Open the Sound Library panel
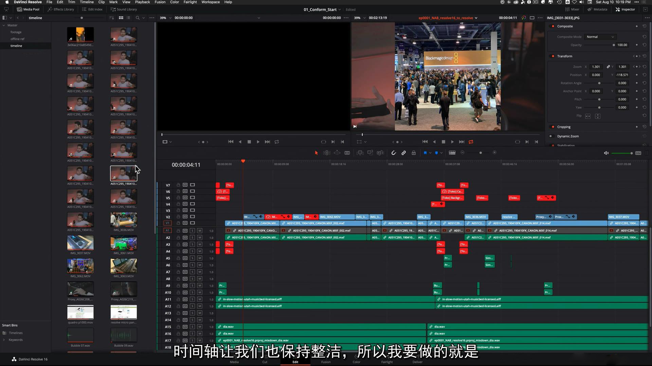Viewport: 652px width, 366px height. [124, 9]
